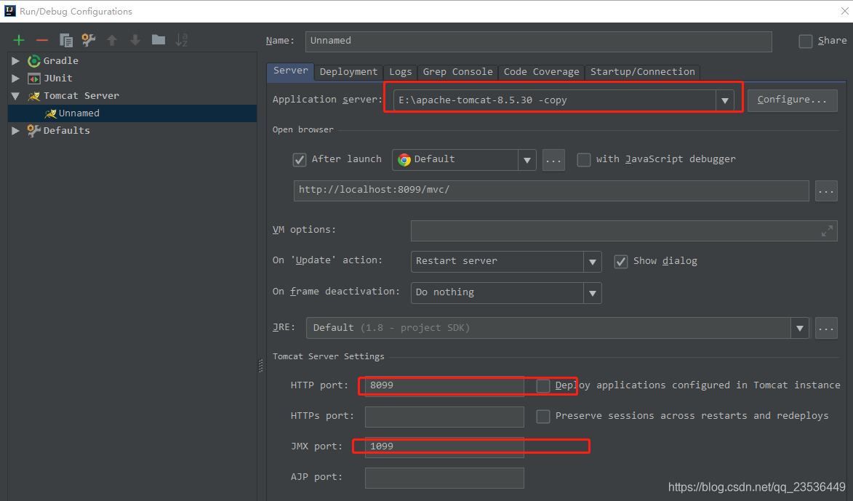Image resolution: width=853 pixels, height=501 pixels.
Task: Select Defaults tree node label
Action: click(66, 131)
